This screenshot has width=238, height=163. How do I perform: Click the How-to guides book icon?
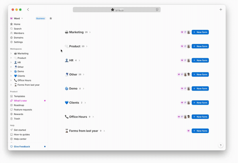tap(11, 134)
